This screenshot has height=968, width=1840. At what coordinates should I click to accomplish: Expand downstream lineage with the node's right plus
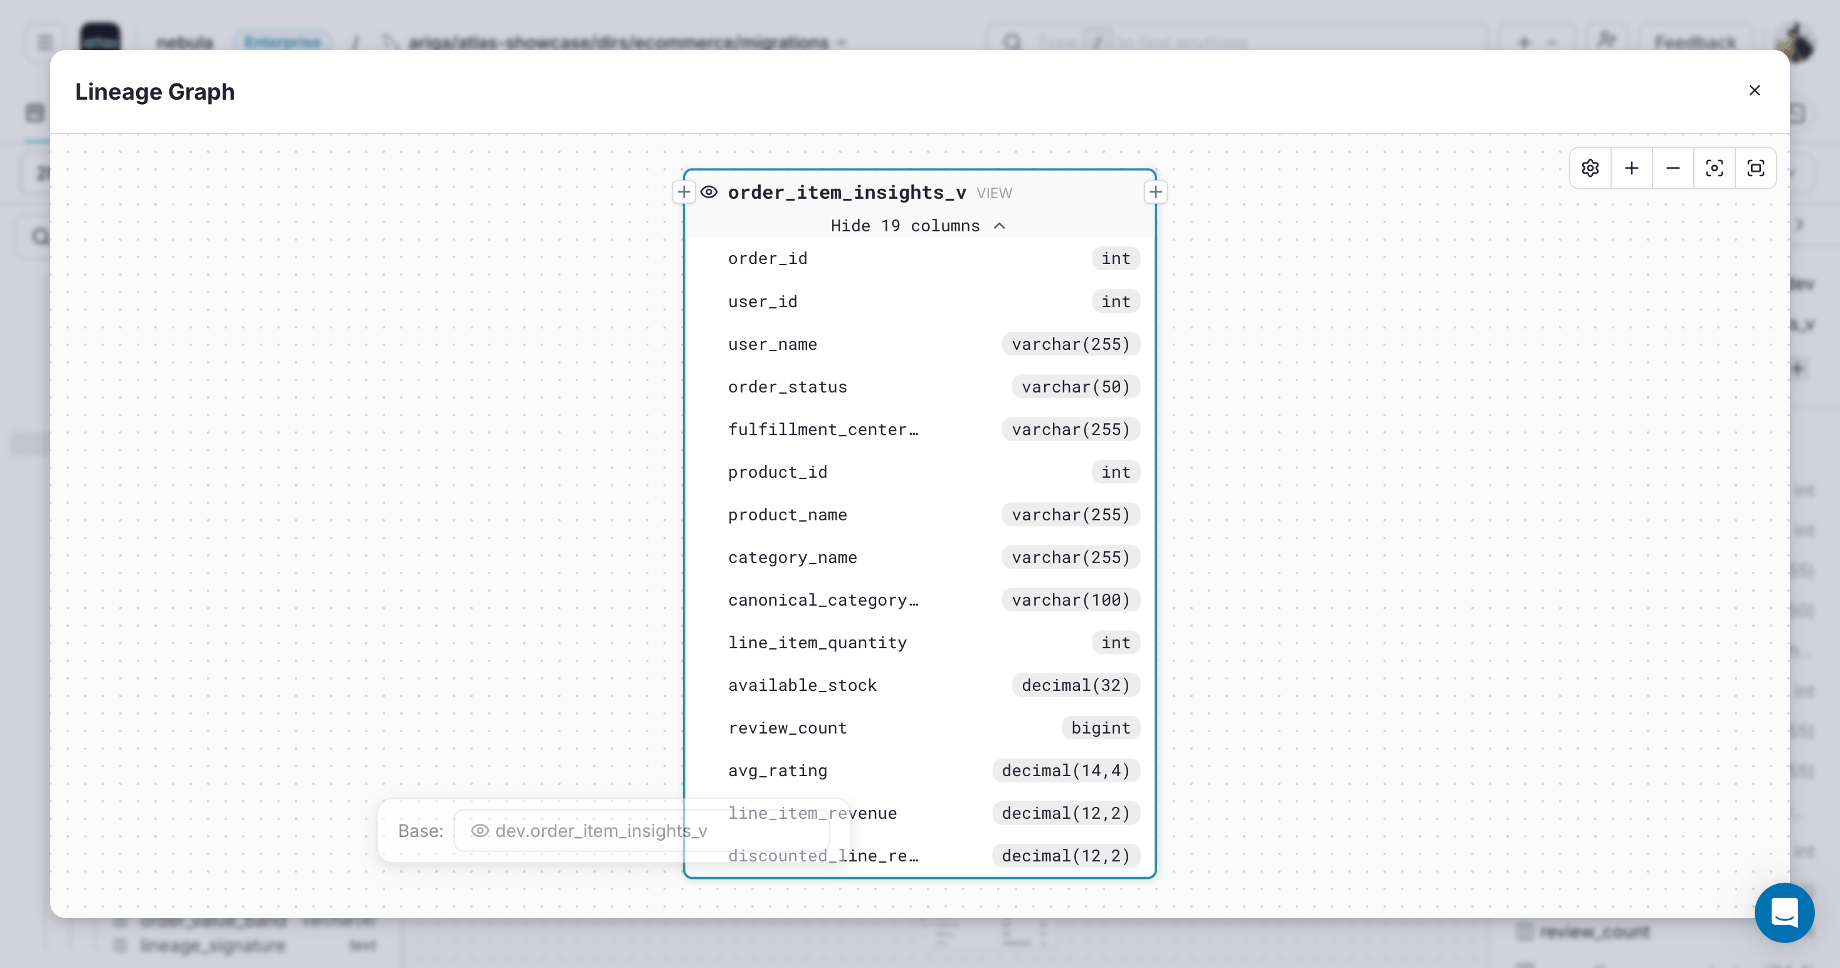1156,191
